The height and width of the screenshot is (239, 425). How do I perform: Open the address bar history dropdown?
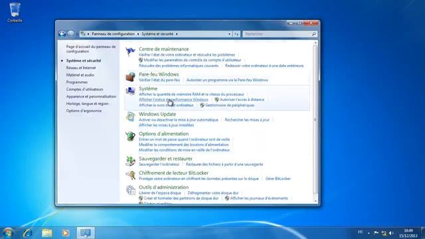point(229,34)
